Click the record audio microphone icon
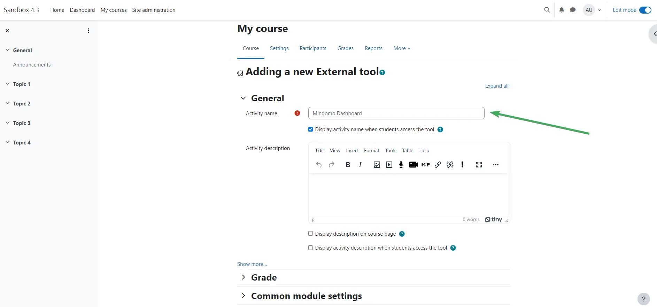 coord(401,165)
